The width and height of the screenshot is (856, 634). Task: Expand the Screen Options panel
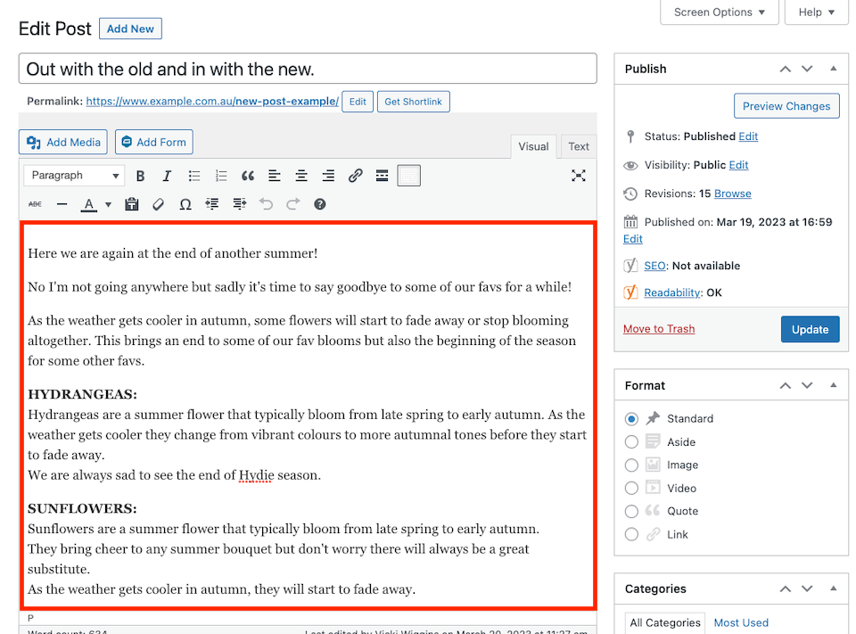click(x=719, y=12)
